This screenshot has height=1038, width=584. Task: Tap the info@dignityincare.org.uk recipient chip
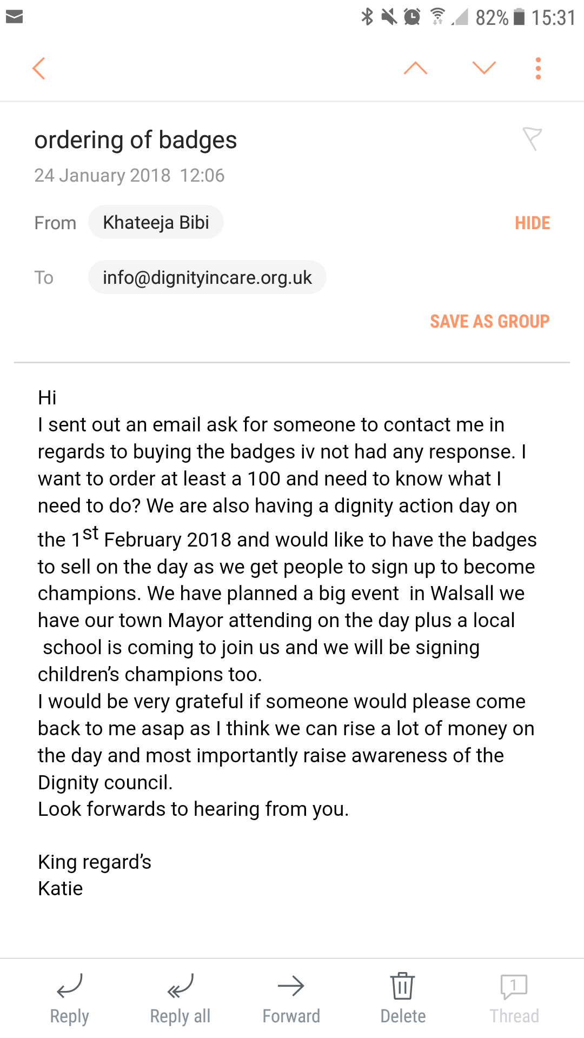click(207, 277)
